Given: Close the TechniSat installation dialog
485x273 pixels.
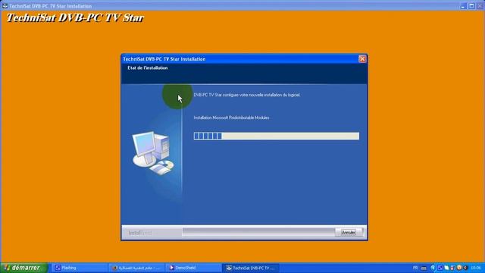Looking at the screenshot, I should 362,59.
